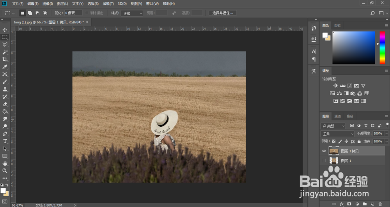Image resolution: width=390 pixels, height=207 pixels.
Task: Hide layer 图层 1 拷贝 with eye icon
Action: 324,151
